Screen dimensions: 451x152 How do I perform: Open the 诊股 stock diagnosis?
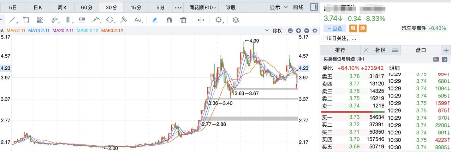point(231,7)
